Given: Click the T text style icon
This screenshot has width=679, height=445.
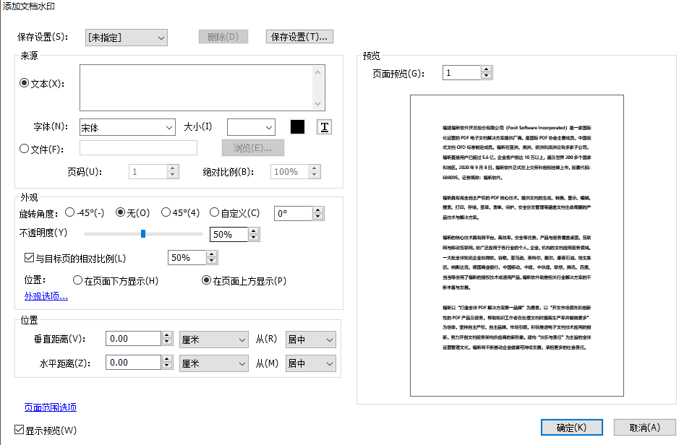Looking at the screenshot, I should (x=324, y=126).
